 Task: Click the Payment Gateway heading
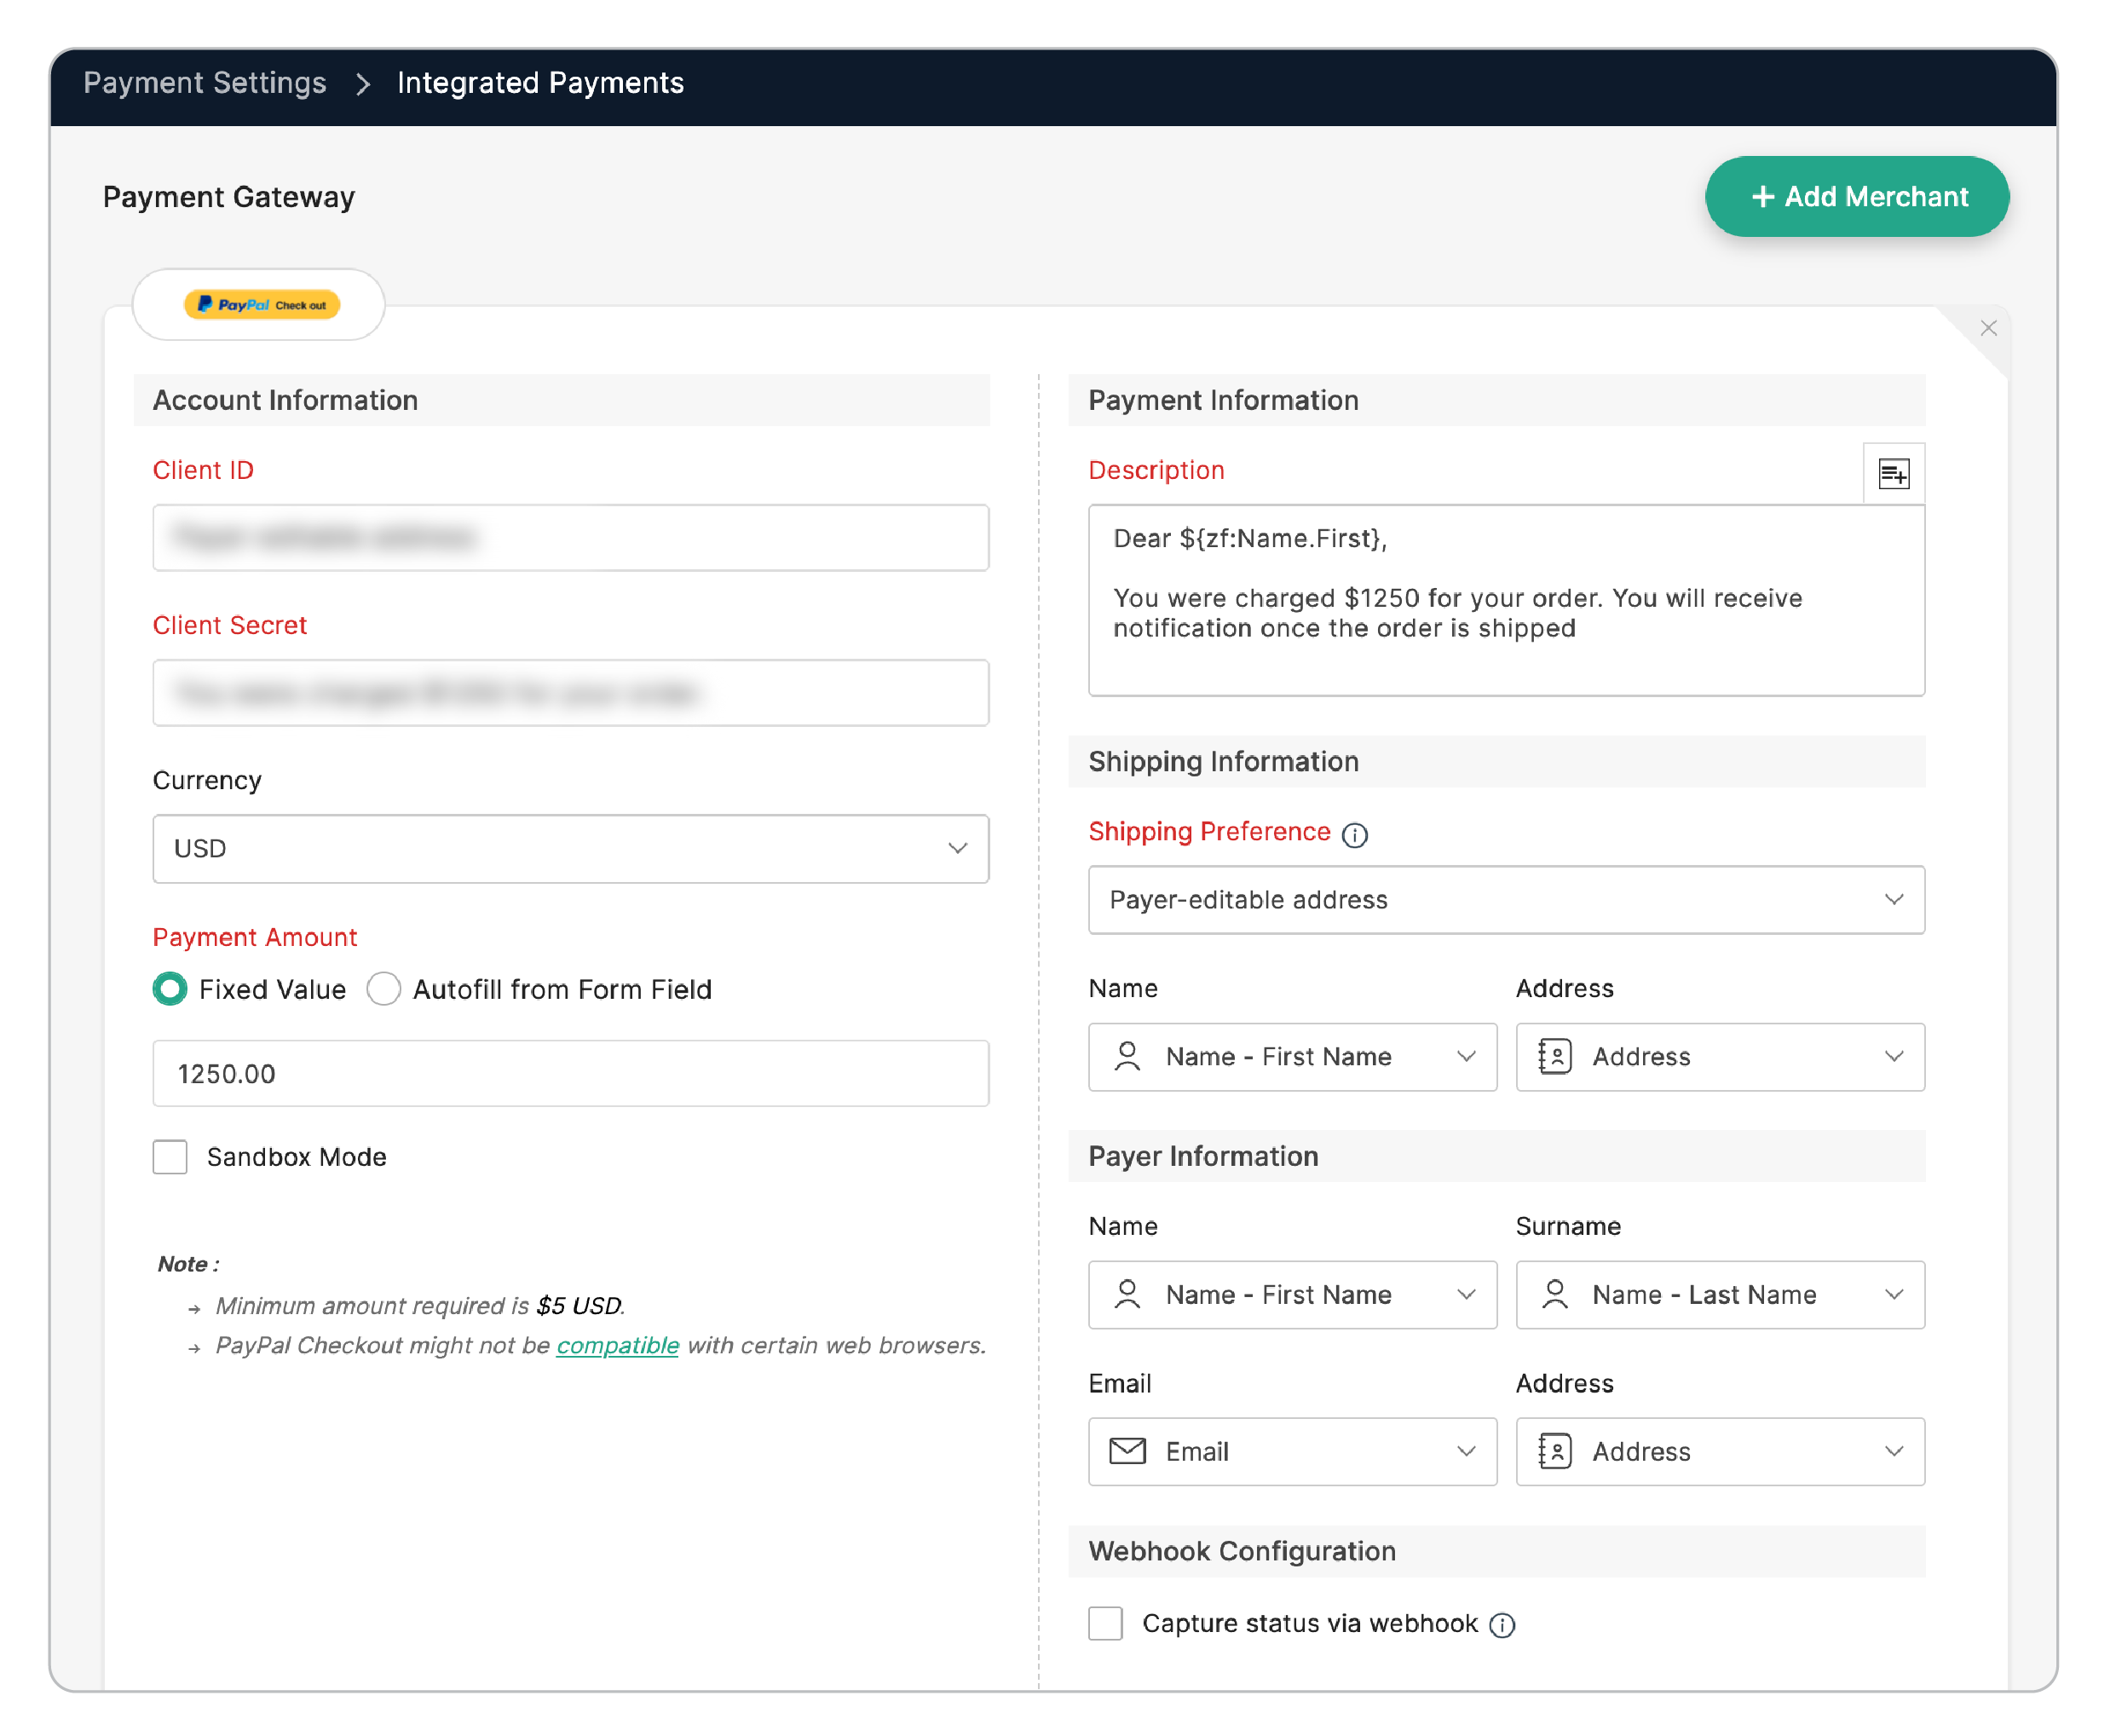pos(229,197)
